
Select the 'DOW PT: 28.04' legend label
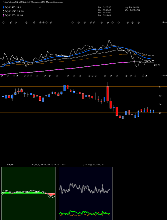[14, 15]
